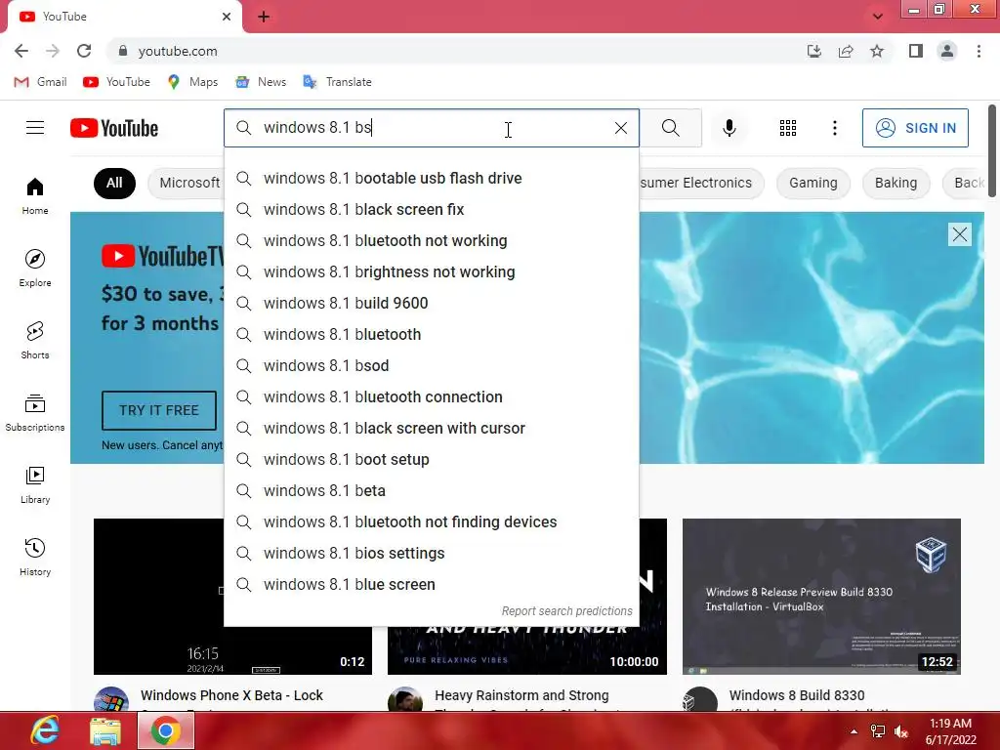Open File Explorer from taskbar
The width and height of the screenshot is (1000, 750).
tap(105, 730)
